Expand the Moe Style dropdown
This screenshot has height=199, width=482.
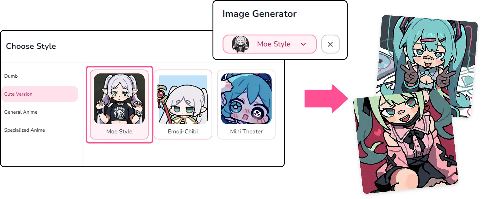tap(270, 44)
